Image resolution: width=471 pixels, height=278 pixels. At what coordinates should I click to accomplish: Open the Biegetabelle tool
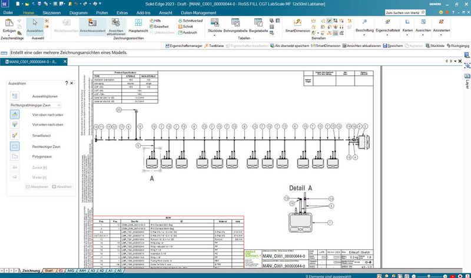[258, 26]
